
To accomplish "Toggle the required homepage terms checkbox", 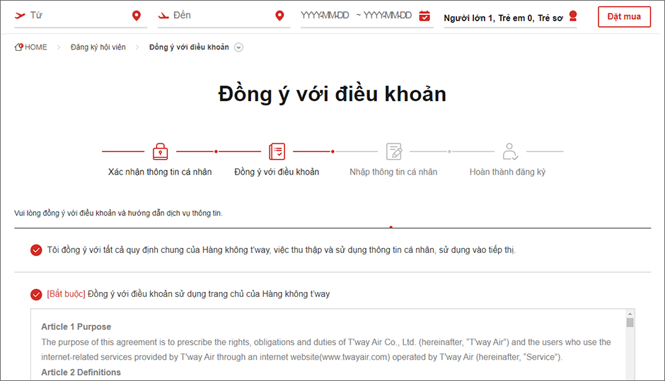I will point(36,295).
